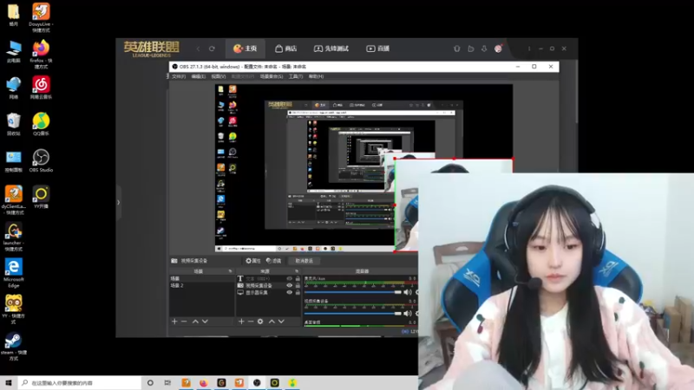This screenshot has width=694, height=390.
Task: Mute 麦克风/Aux speaker icon in mixer
Action: pos(407,292)
